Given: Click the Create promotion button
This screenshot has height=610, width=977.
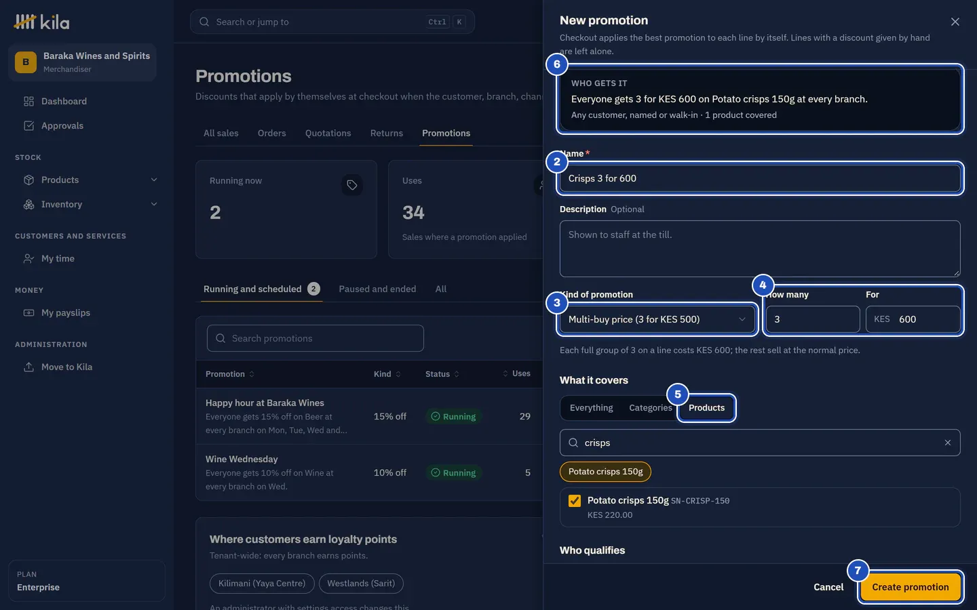Looking at the screenshot, I should 911,587.
